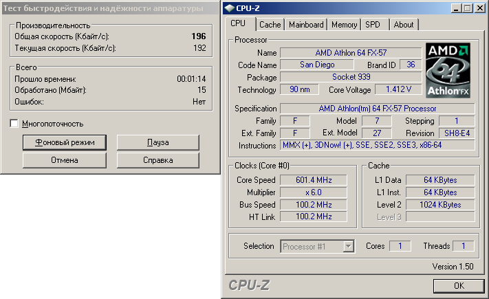Click the Ошибок errors value Нет
The image size is (489, 299).
tap(199, 102)
